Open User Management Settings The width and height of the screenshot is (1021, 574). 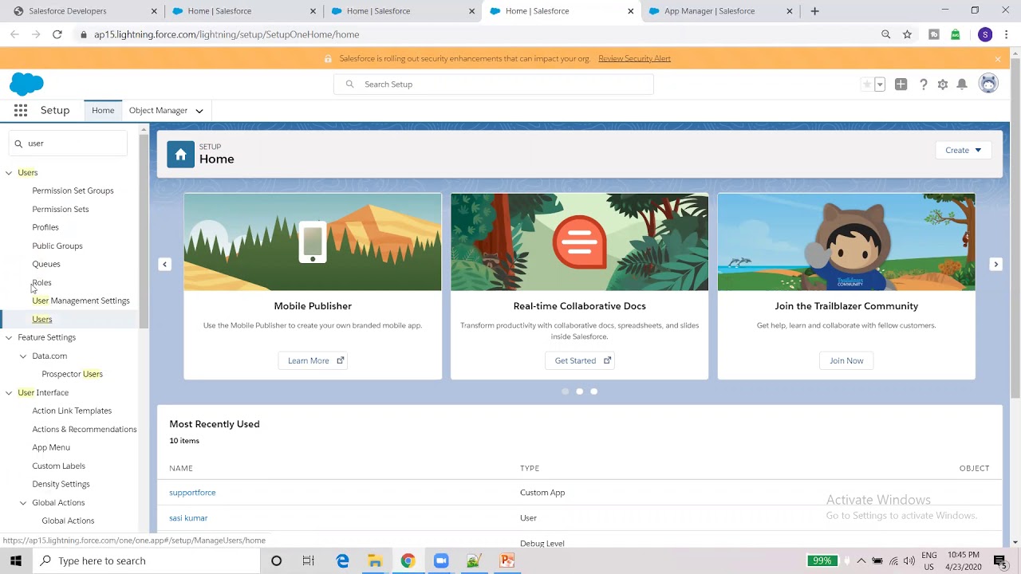click(81, 301)
